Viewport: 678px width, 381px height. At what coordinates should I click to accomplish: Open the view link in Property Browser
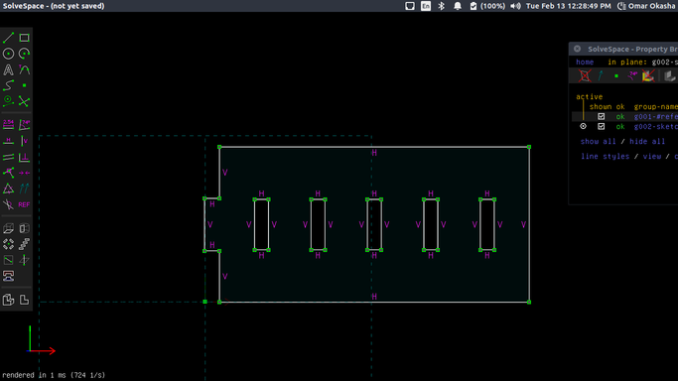click(651, 157)
